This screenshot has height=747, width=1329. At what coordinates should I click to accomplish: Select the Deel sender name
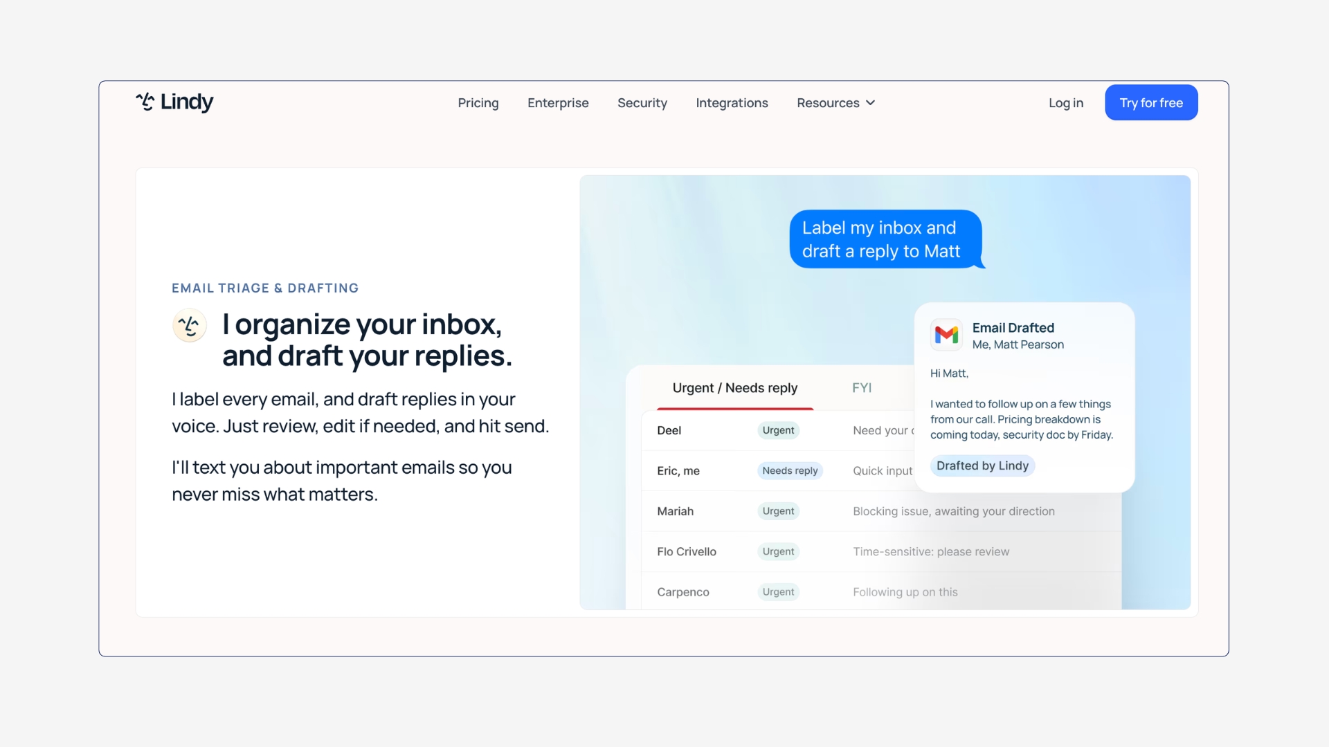[x=669, y=430]
